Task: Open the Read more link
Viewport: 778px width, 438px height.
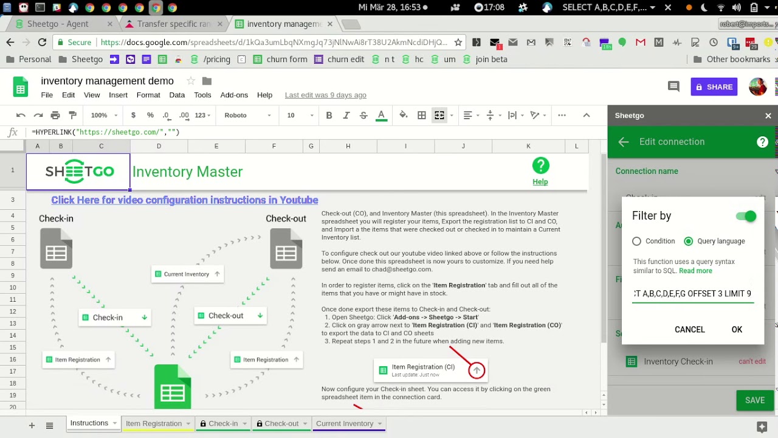Action: (x=695, y=271)
